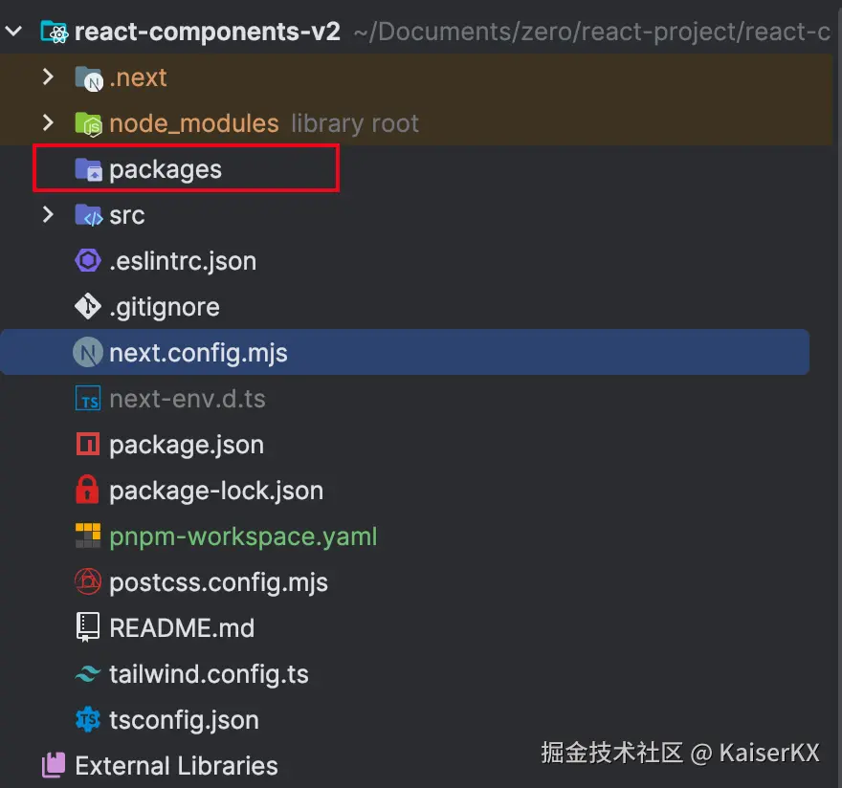
Task: Click the npm icon beside package.json
Action: (x=88, y=445)
